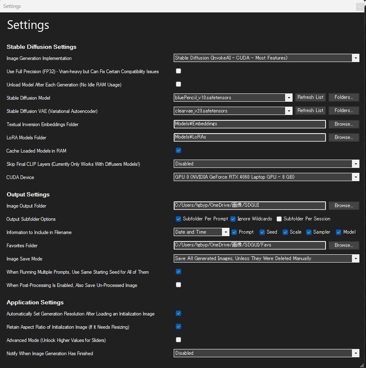Screen dimensions: 366x368
Task: Enable Use Full Precision (FP32) checkbox
Action: point(178,71)
